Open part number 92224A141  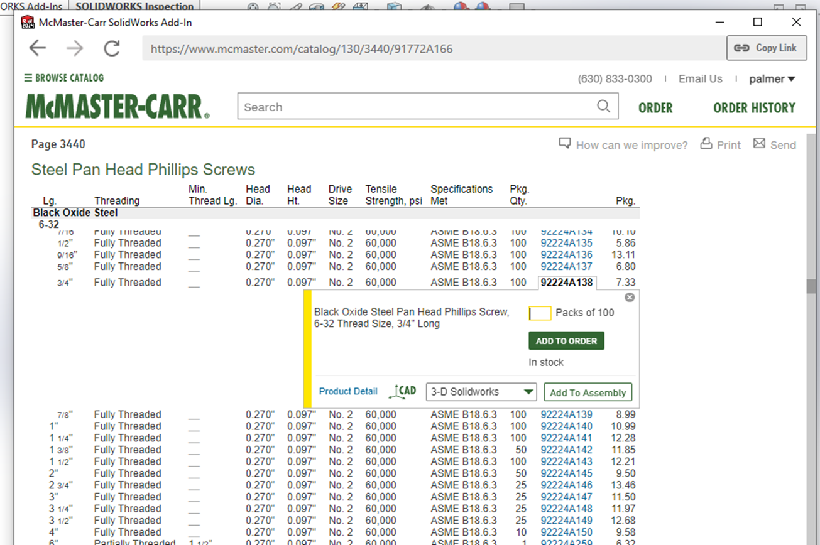click(x=566, y=438)
